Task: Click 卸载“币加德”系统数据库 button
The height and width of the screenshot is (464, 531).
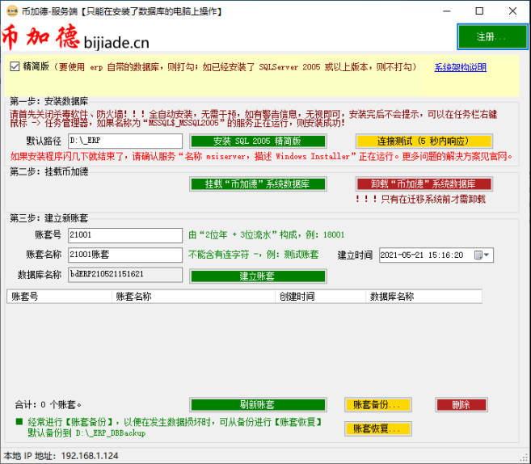Action: point(424,184)
